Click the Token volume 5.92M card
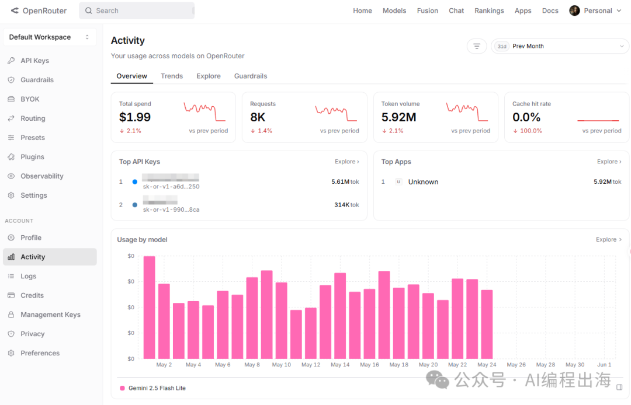The image size is (631, 405). point(436,117)
